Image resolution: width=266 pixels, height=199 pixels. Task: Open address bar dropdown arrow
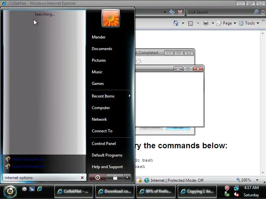[165, 12]
